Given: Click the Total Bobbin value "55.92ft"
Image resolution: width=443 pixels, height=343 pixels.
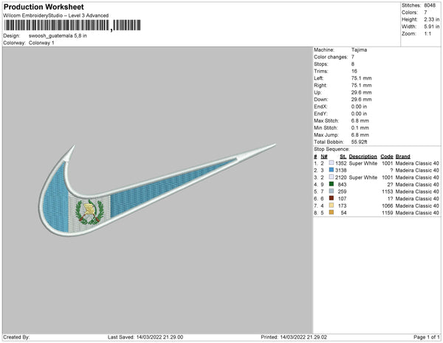Looking at the screenshot, I should pyautogui.click(x=359, y=142).
